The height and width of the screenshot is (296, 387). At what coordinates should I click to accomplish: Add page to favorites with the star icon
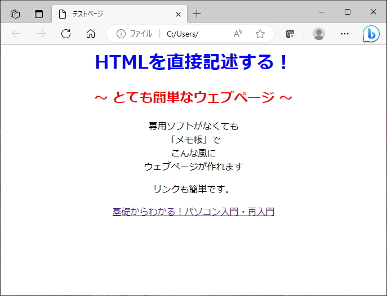tap(260, 34)
